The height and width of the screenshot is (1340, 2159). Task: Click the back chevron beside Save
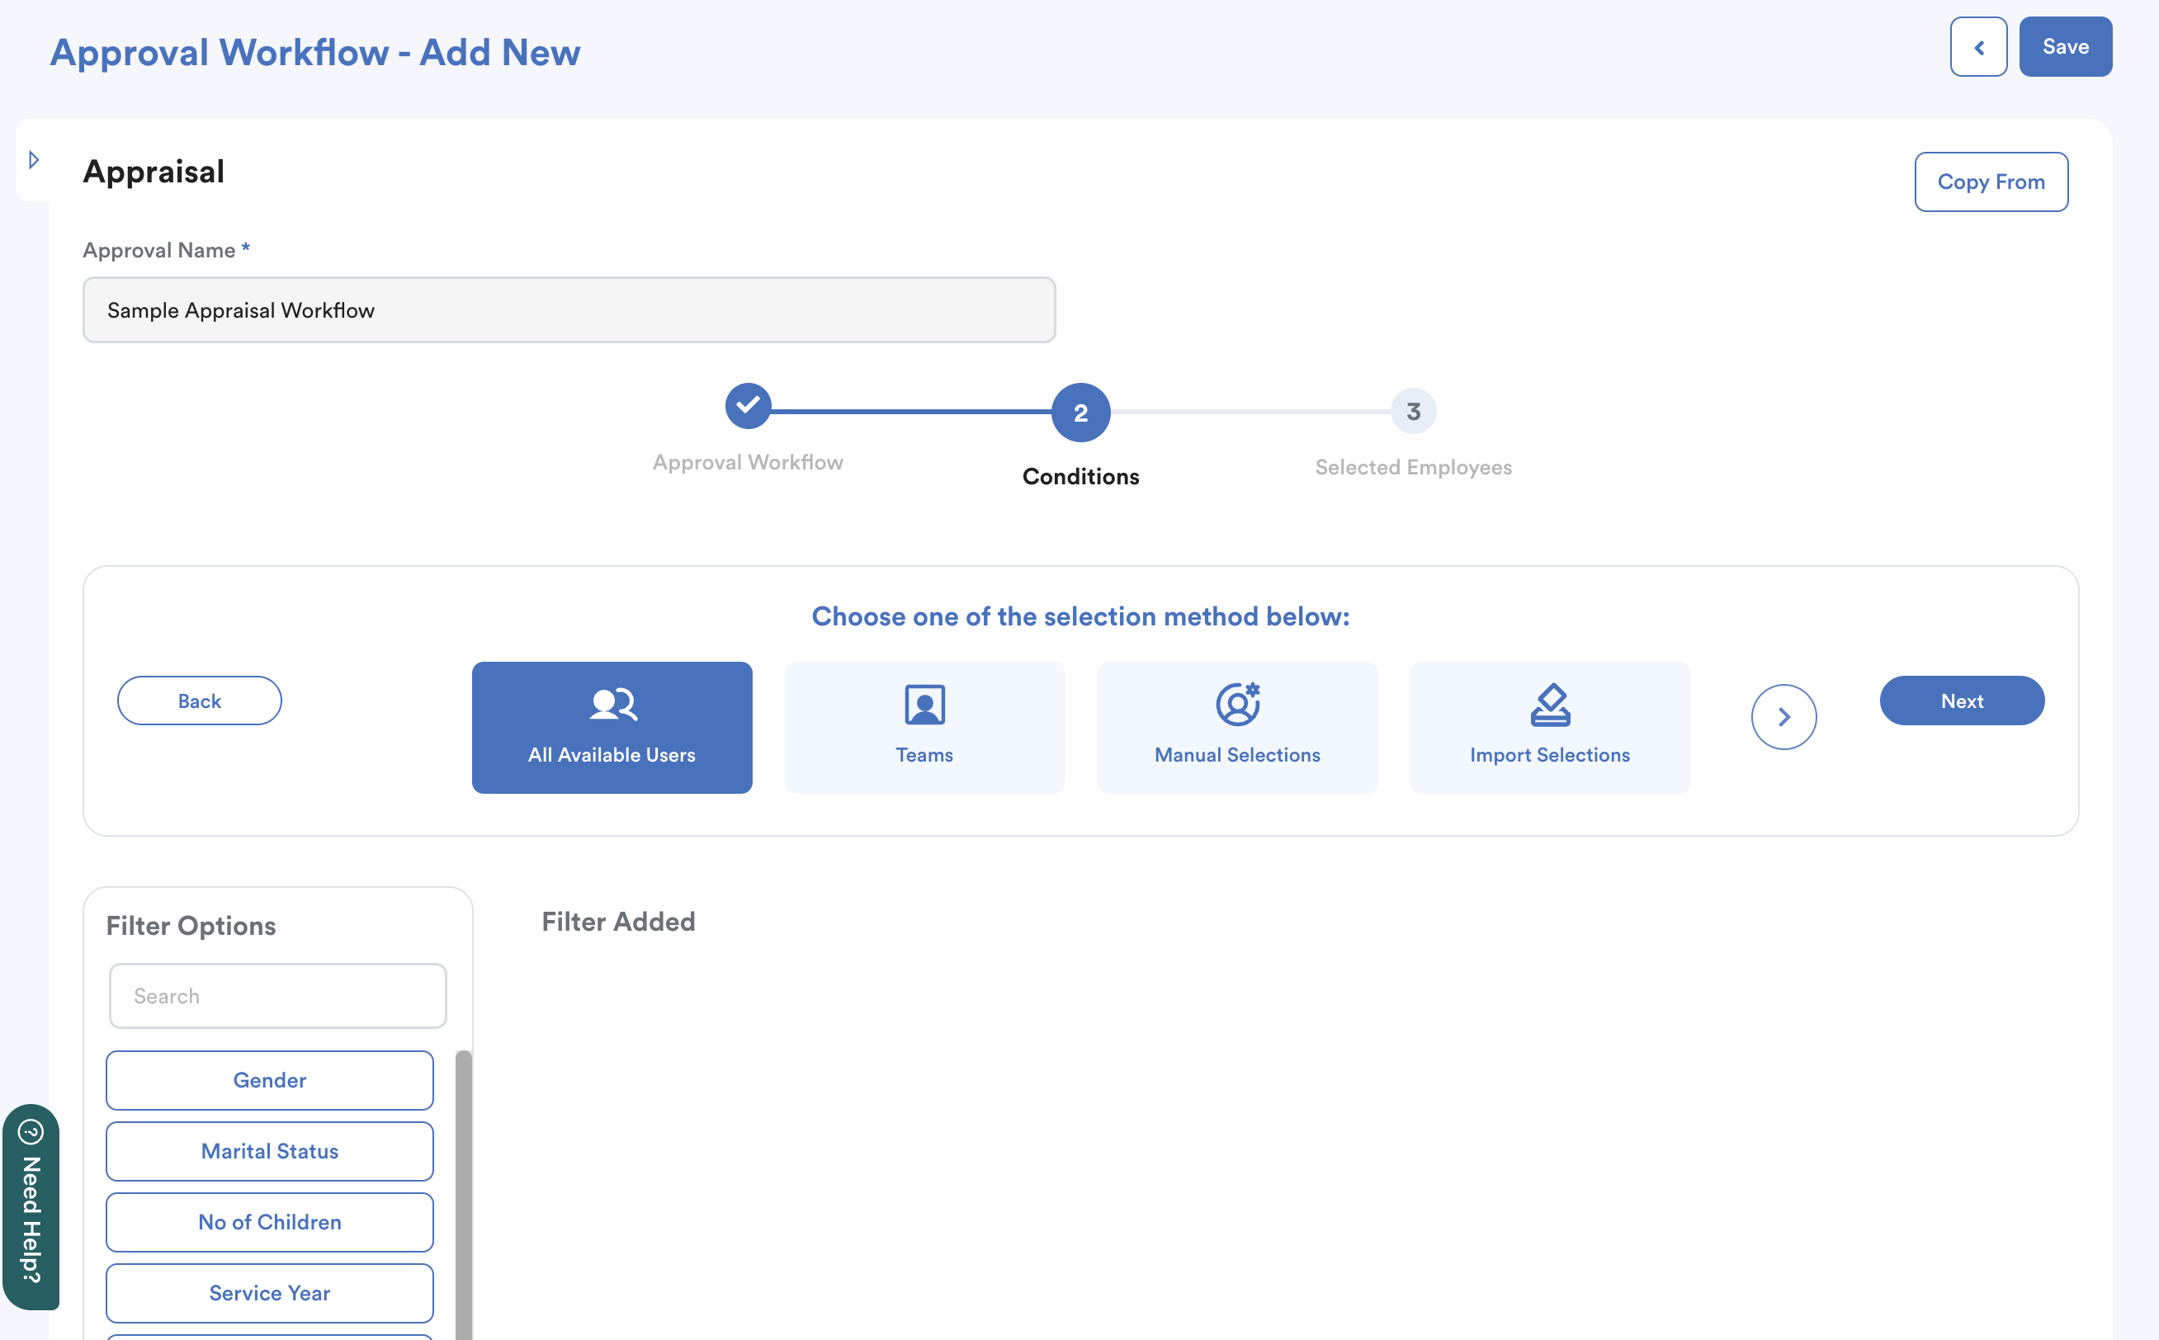tap(1978, 47)
